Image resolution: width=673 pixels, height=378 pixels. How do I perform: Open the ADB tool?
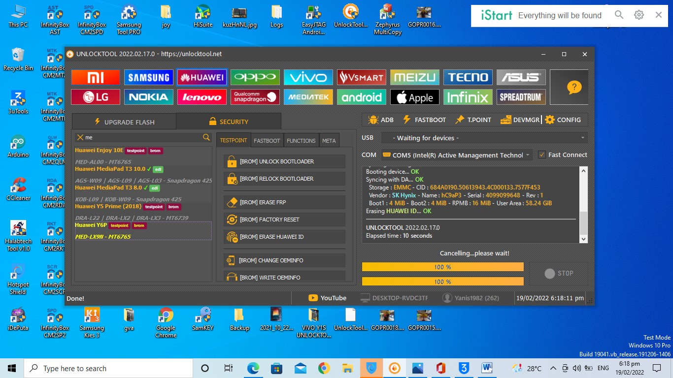[380, 120]
